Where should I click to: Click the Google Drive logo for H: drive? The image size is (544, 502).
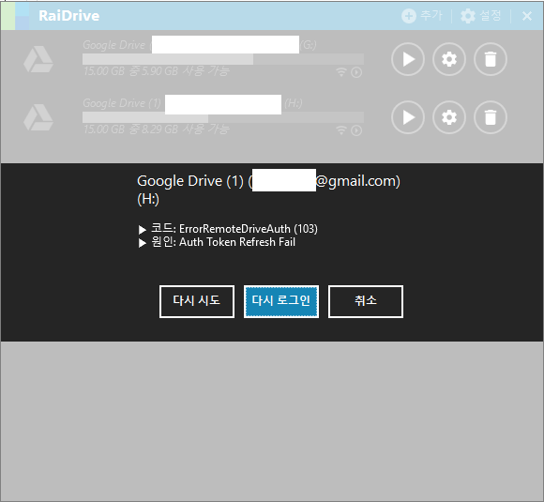click(38, 117)
